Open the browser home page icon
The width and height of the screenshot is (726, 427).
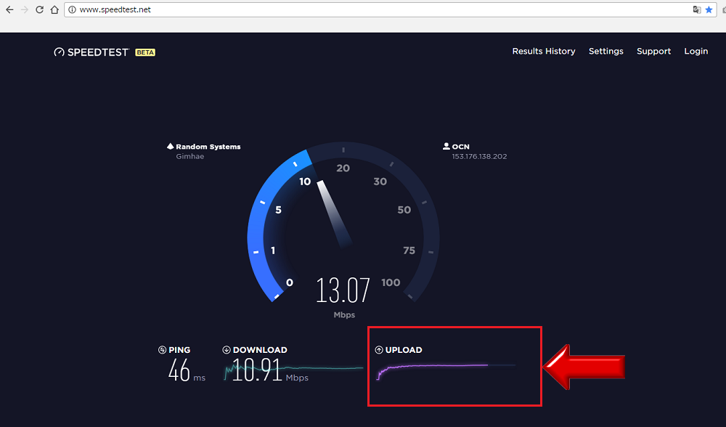(x=54, y=9)
